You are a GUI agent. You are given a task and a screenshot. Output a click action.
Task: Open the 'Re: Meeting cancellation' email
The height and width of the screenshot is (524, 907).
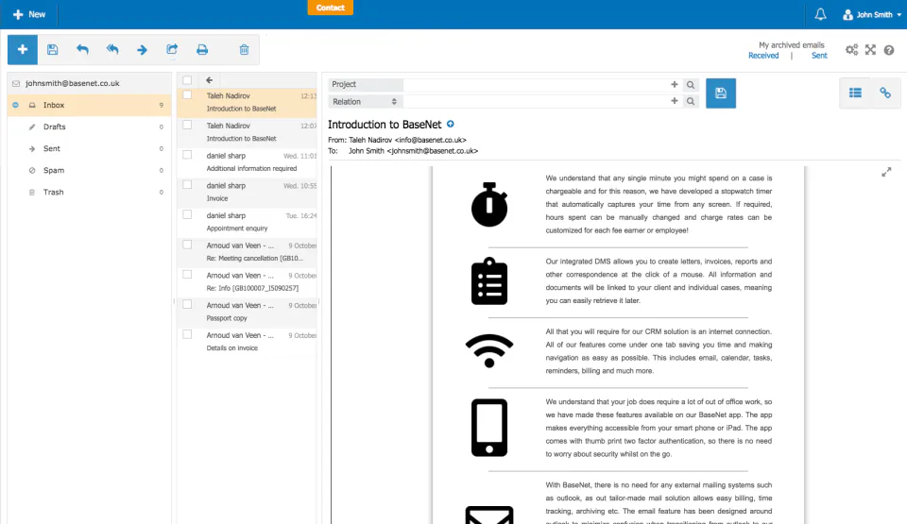point(247,252)
